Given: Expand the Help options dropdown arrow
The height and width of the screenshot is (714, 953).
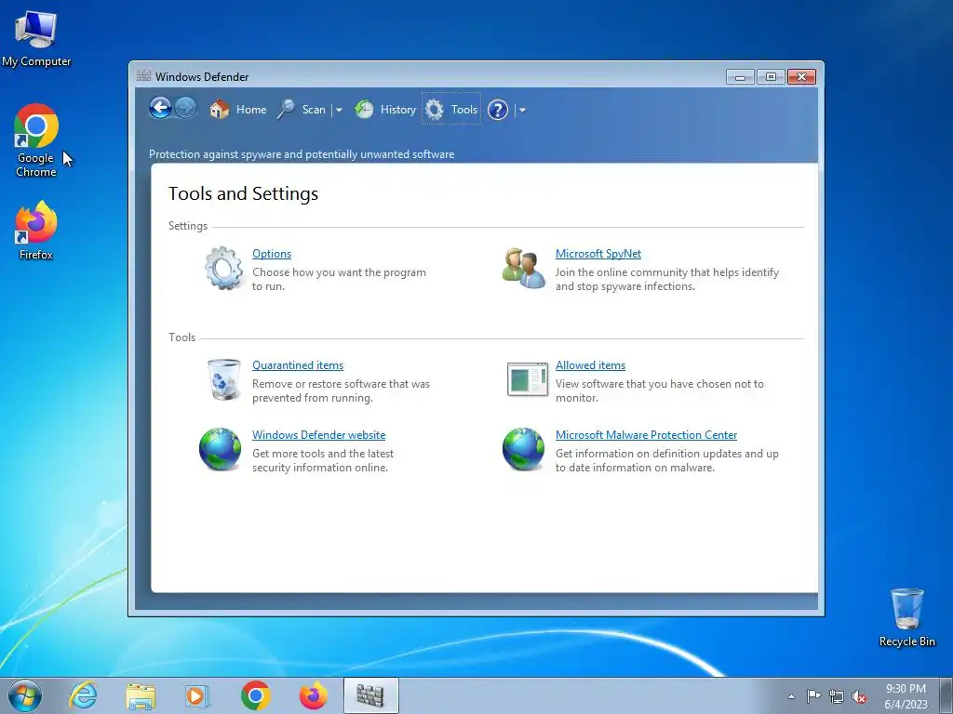Looking at the screenshot, I should point(522,110).
